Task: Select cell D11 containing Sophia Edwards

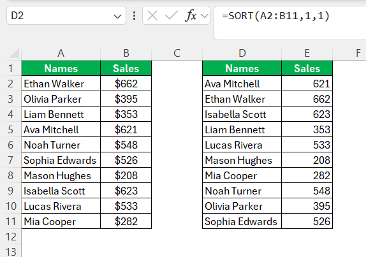Action: tap(242, 221)
